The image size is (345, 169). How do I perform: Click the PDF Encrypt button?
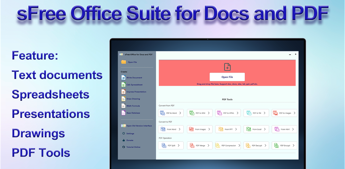(284, 146)
